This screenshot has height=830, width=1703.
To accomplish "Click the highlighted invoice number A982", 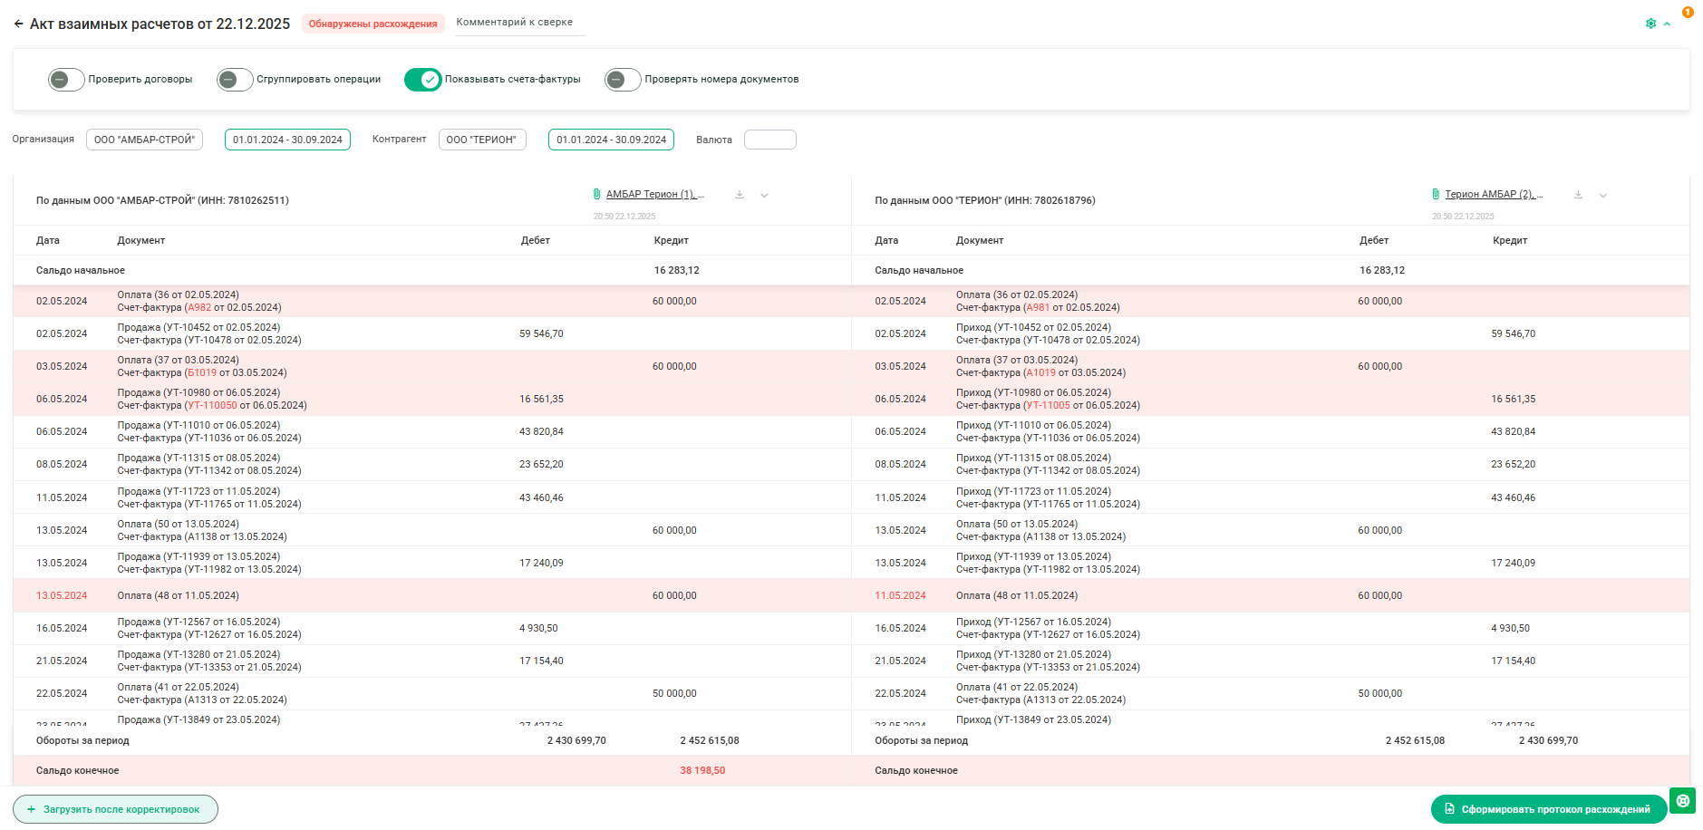I will (198, 308).
